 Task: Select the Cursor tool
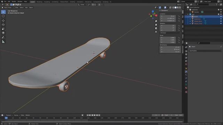point(3,16)
